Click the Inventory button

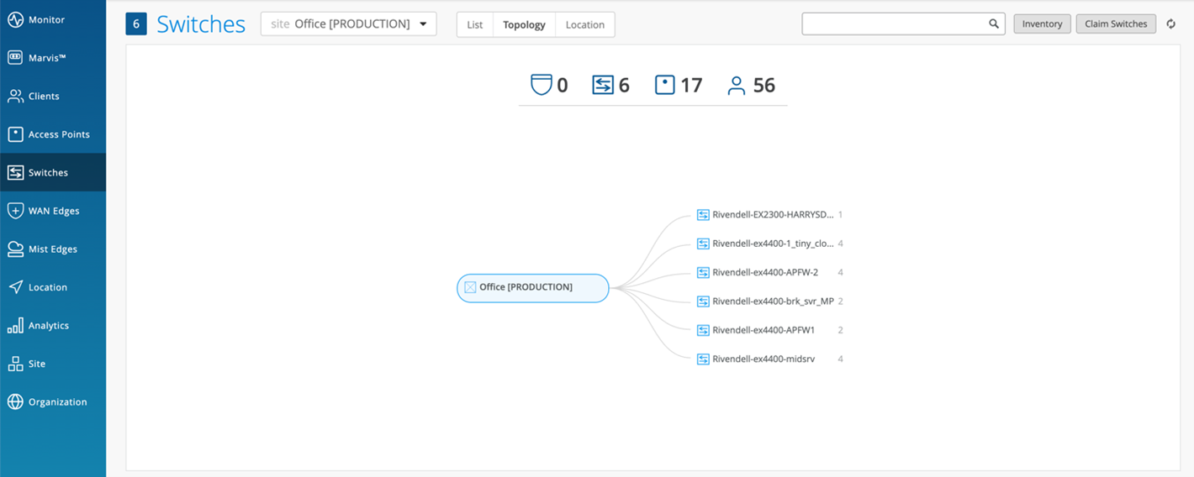1042,24
